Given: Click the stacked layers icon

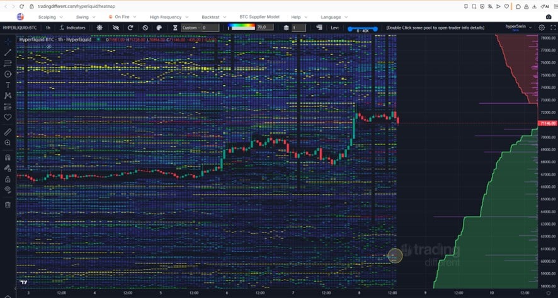Looking at the screenshot, I should [x=286, y=28].
